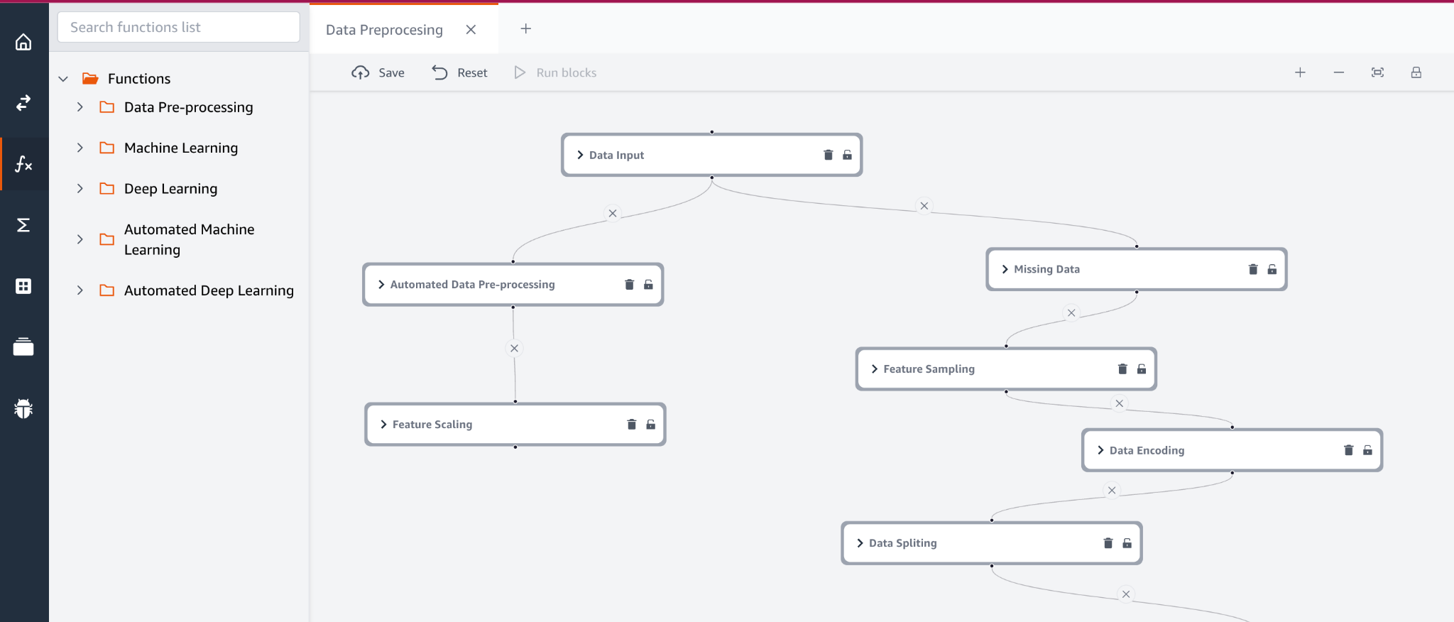This screenshot has width=1454, height=622.
Task: Focus the Search functions list field
Action: tap(178, 27)
